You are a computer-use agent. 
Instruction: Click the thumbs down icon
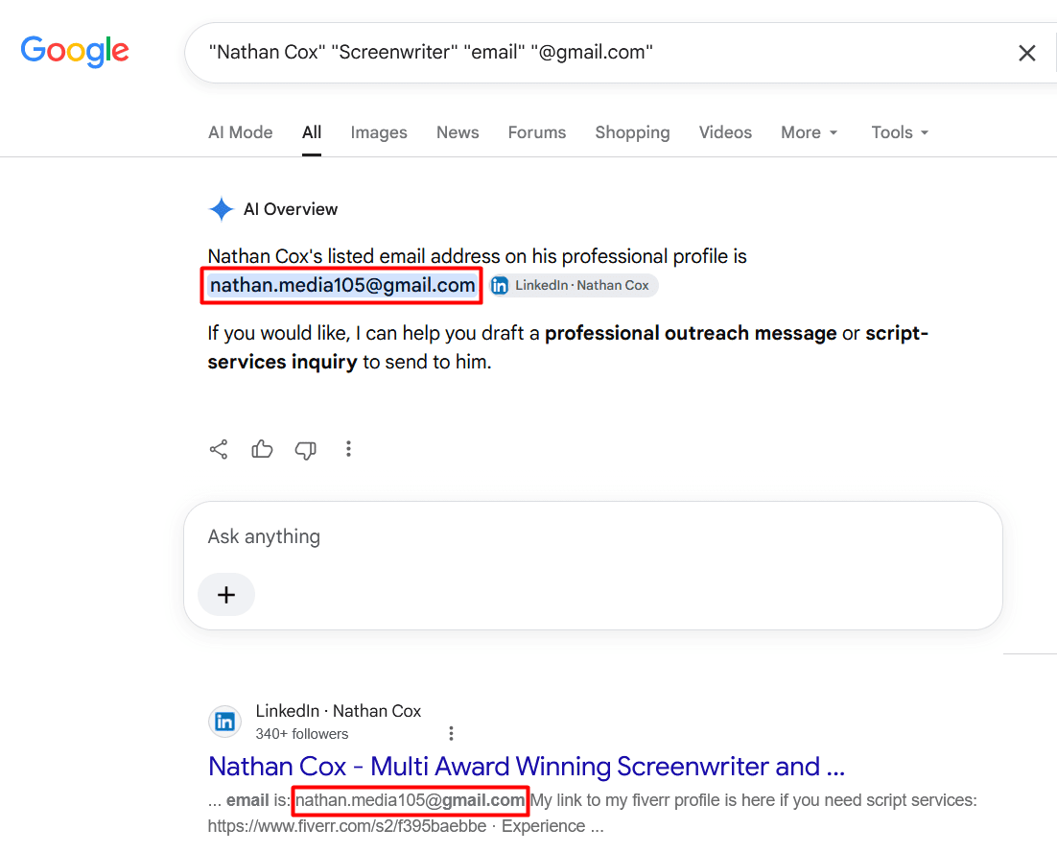[x=305, y=450]
